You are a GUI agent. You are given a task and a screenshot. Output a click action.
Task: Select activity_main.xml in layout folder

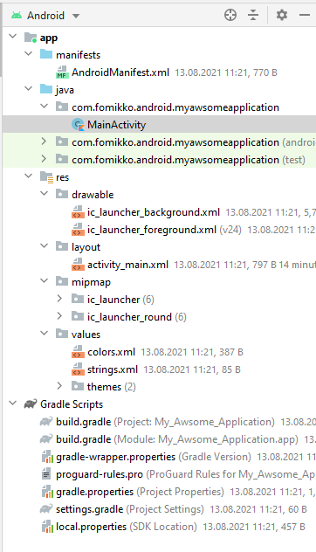point(127,265)
